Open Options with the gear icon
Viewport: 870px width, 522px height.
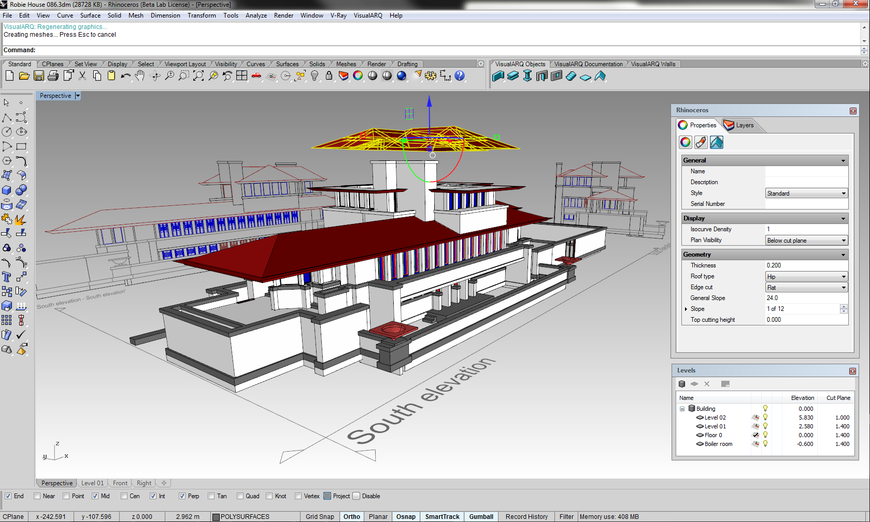coord(431,76)
